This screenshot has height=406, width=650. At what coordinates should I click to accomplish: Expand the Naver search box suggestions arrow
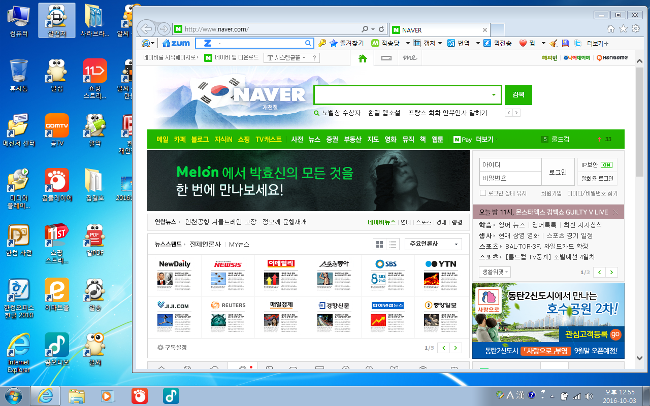(x=494, y=95)
